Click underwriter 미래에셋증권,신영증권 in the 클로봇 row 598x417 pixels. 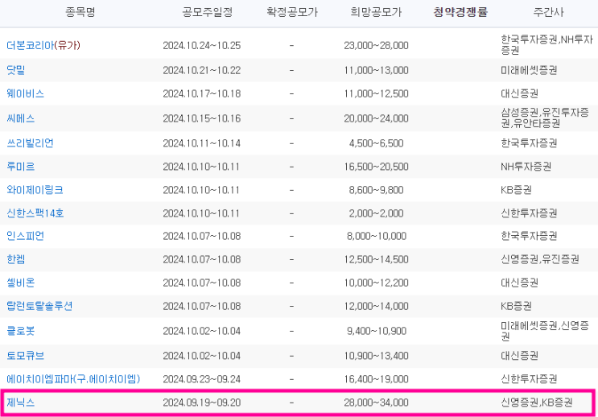pos(545,331)
